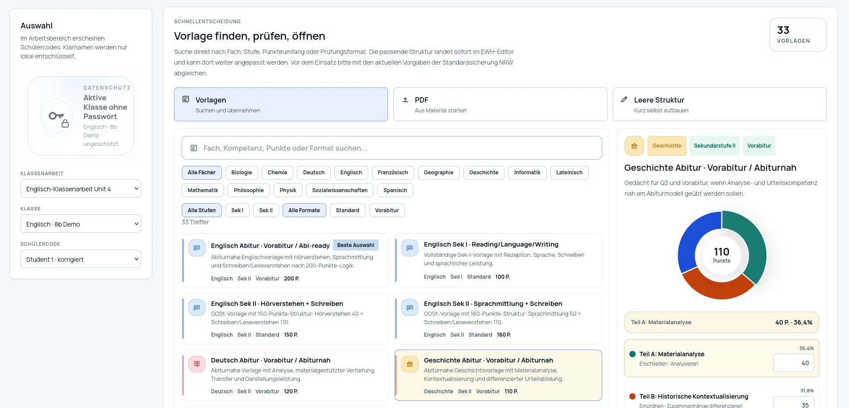Switch to the Vorlagen tab
849x408 pixels.
click(281, 104)
